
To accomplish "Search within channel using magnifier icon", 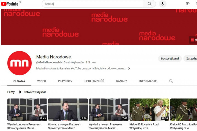I will coord(171,81).
